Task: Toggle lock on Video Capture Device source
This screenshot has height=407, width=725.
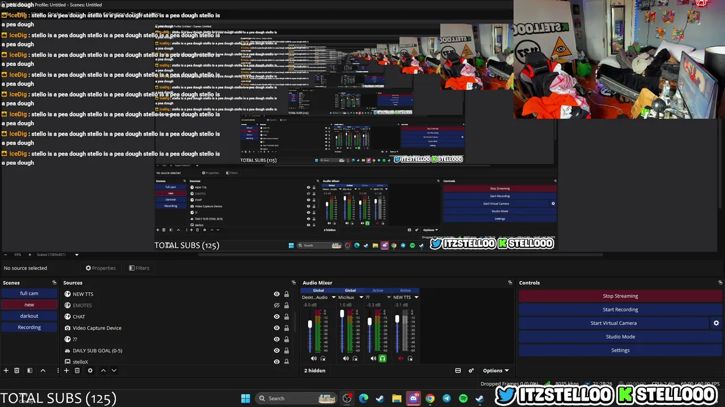Action: pyautogui.click(x=286, y=328)
